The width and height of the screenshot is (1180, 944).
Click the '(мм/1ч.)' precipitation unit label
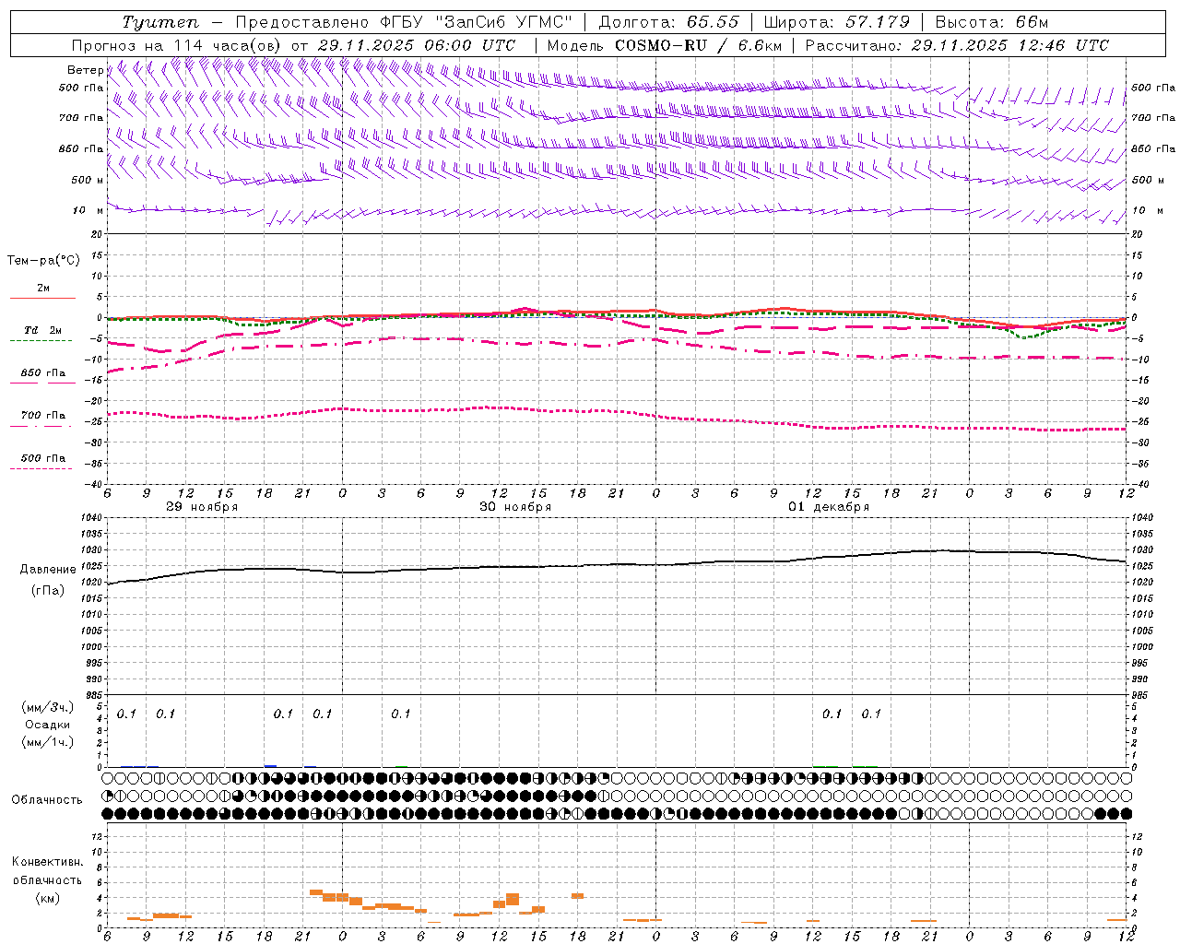(x=48, y=742)
